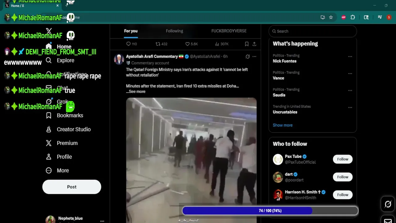Click the install app icon in address bar
Screen dimensions: 396x223
tap(323, 17)
